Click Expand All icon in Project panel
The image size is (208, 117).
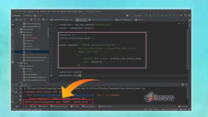(x=35, y=19)
